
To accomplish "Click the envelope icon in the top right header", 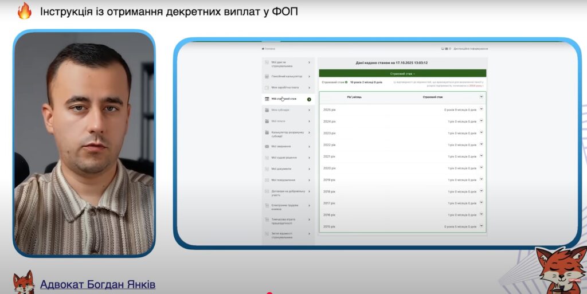I will click(446, 49).
